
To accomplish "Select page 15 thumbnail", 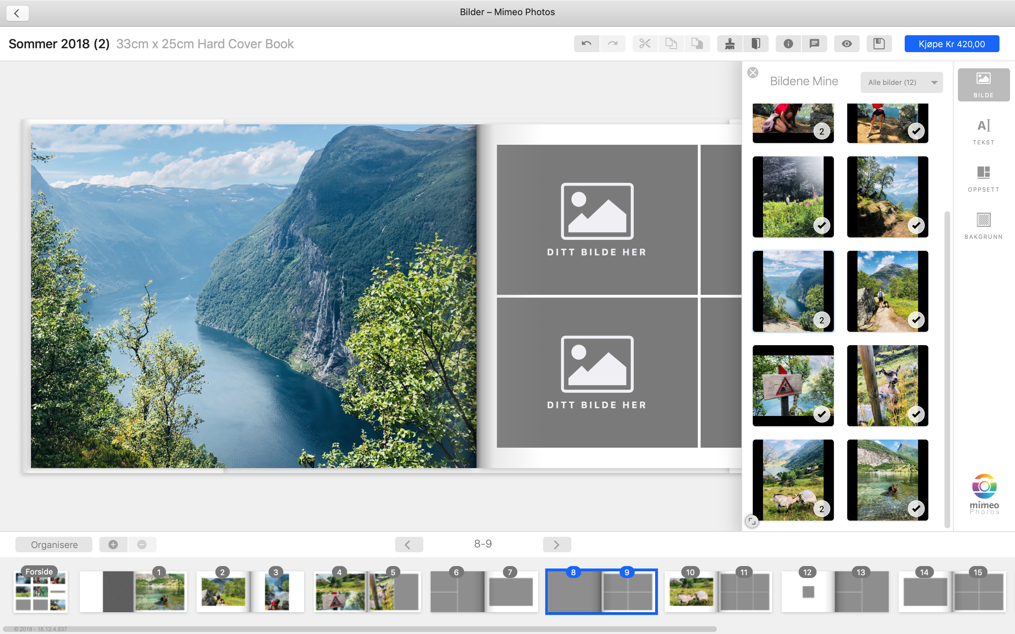I will point(979,591).
